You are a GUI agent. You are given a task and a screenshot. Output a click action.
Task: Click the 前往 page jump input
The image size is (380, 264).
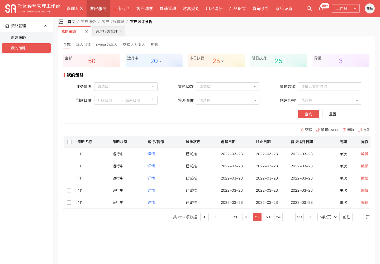[358, 217]
